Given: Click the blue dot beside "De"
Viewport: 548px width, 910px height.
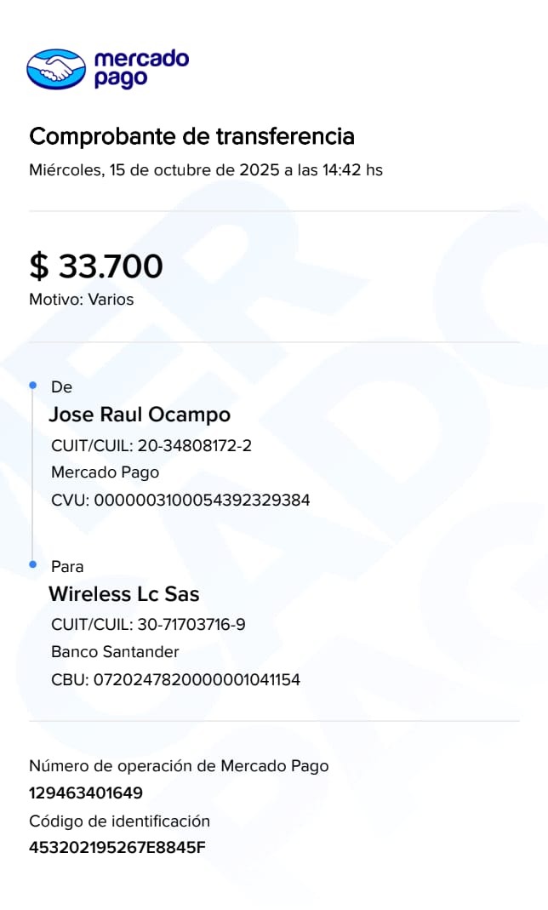Looking at the screenshot, I should [33, 386].
